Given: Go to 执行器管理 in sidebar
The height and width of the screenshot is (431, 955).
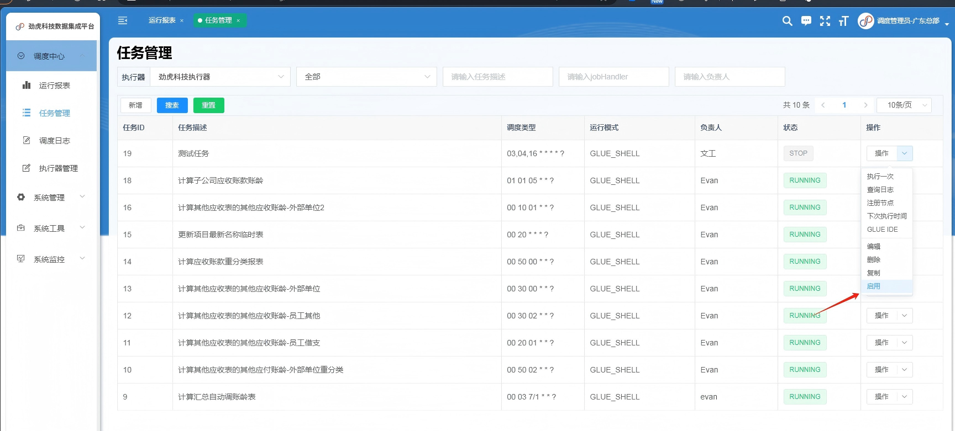Looking at the screenshot, I should point(58,168).
